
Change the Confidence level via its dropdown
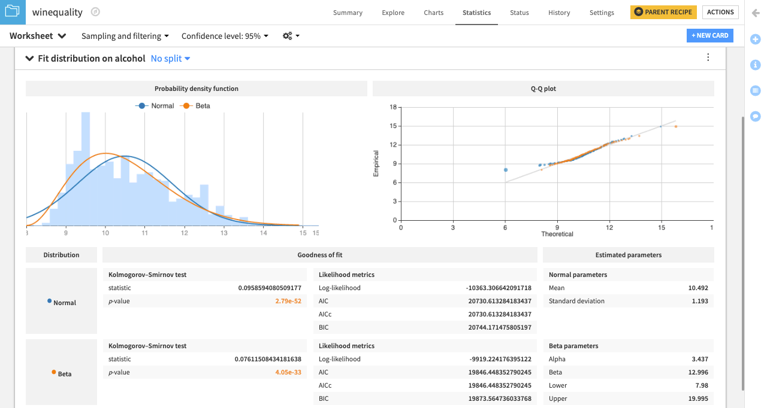[225, 35]
